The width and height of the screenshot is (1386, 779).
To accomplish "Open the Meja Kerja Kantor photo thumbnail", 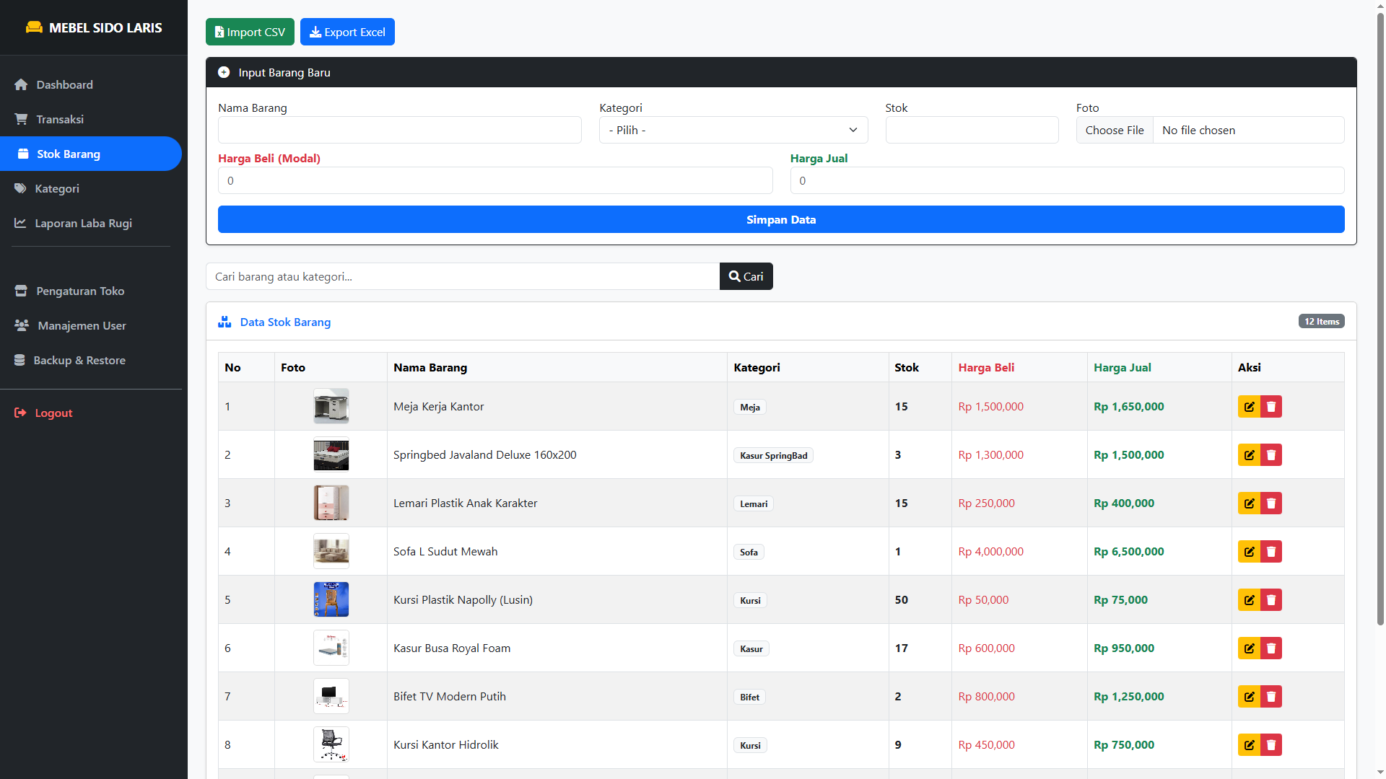I will tap(331, 407).
